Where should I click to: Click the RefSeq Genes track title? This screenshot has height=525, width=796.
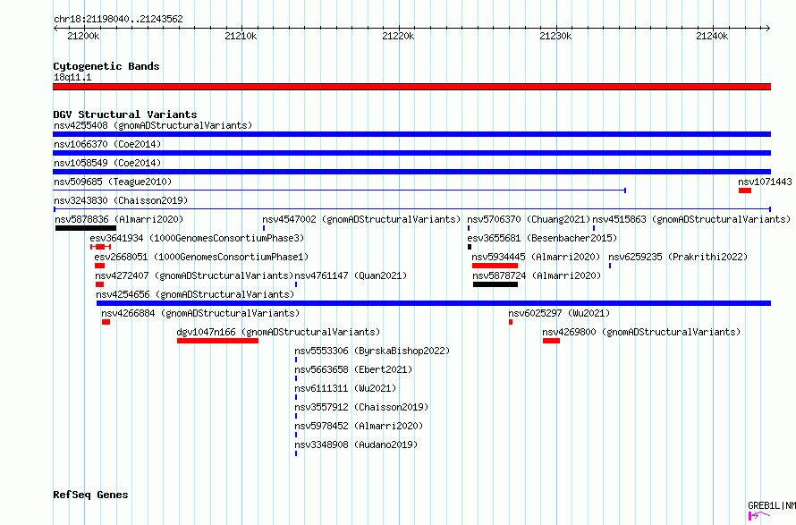90,495
